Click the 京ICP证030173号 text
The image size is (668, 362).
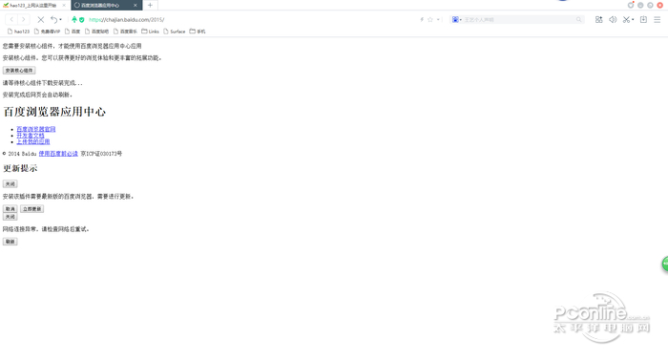(x=101, y=154)
